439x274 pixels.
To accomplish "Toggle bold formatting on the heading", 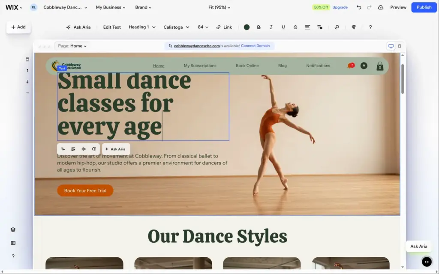I will tap(259, 27).
